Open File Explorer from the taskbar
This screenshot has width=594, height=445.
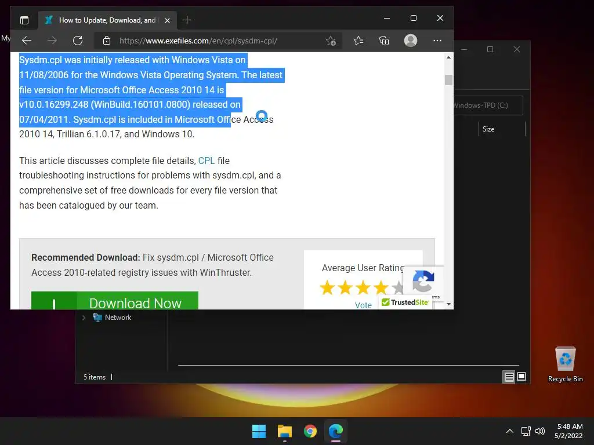tap(284, 431)
